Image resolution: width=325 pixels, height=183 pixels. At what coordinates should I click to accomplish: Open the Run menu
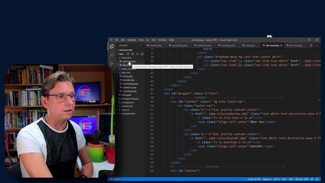point(153,40)
